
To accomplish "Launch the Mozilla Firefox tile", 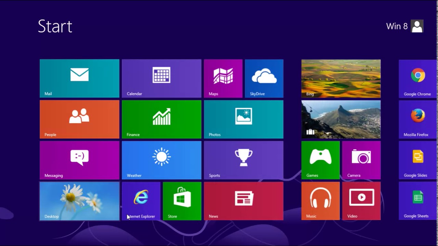I will [418, 119].
